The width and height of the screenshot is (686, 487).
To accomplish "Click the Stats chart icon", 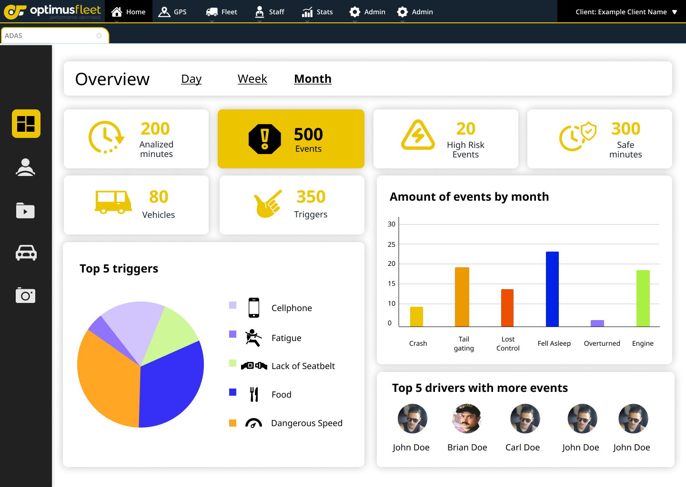I will [307, 12].
